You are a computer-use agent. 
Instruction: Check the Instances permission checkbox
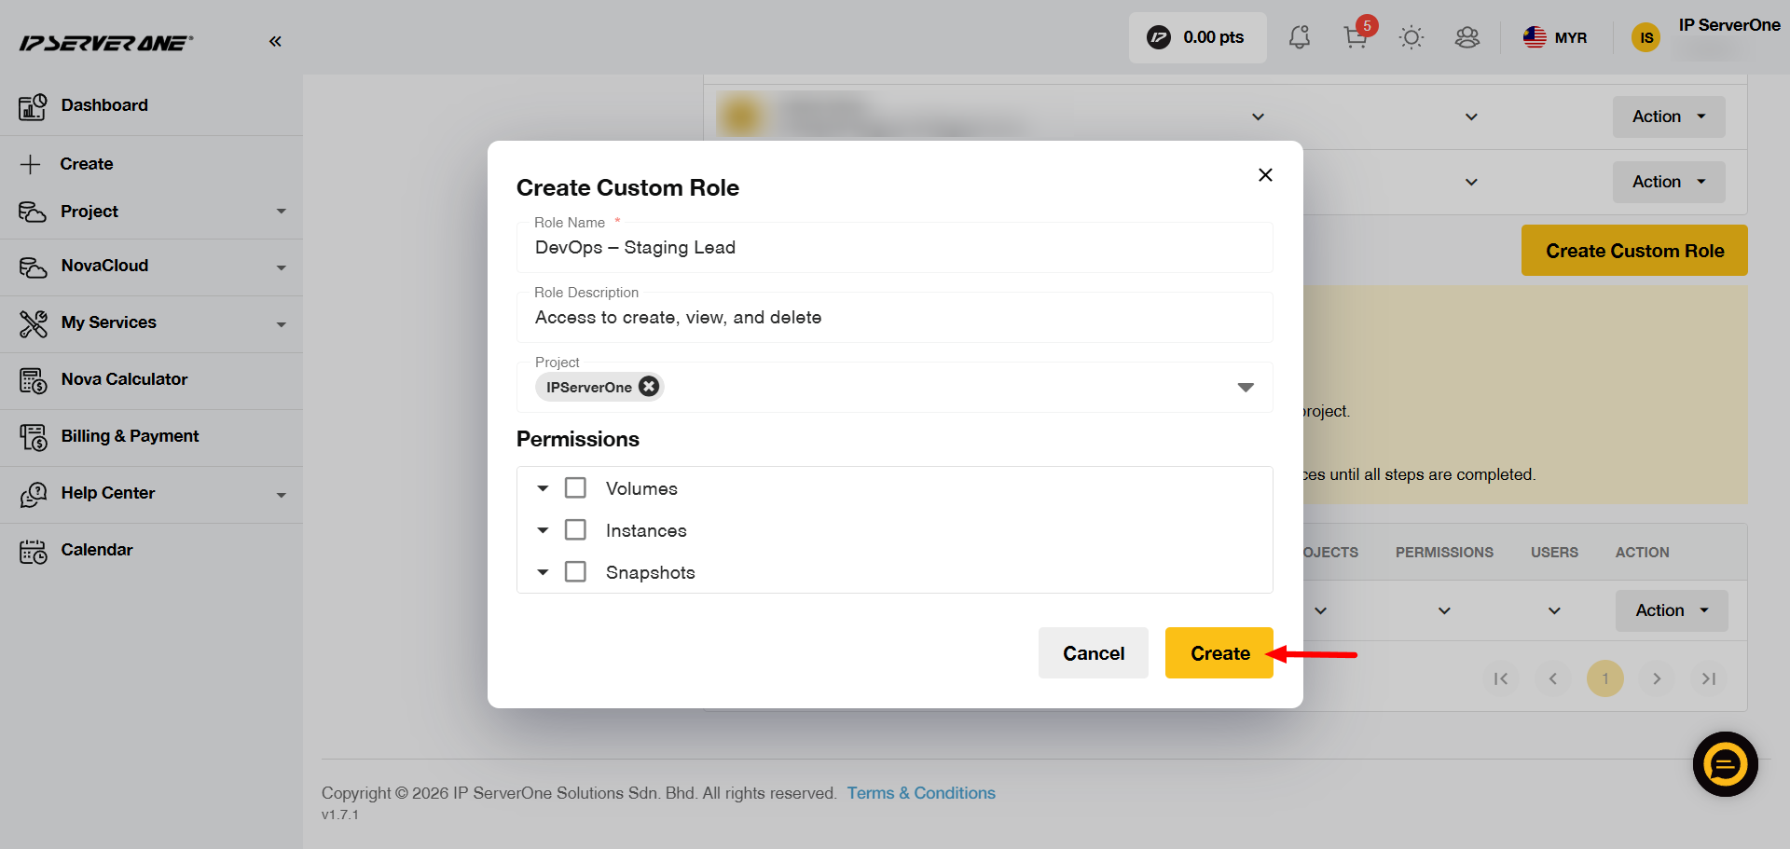[576, 529]
